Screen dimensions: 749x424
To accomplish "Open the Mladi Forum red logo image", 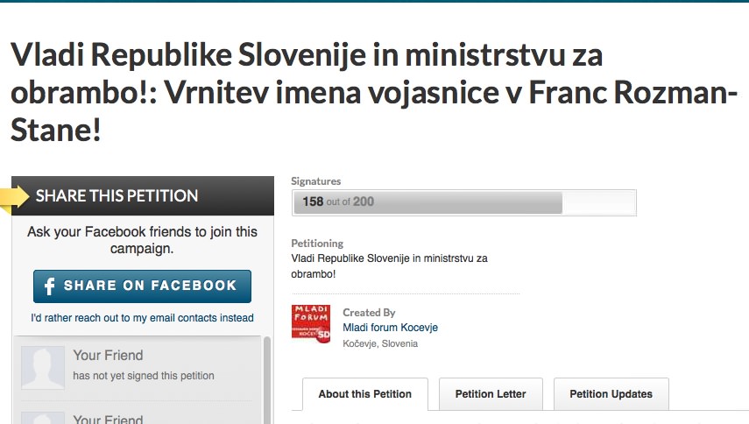I will coord(311,324).
